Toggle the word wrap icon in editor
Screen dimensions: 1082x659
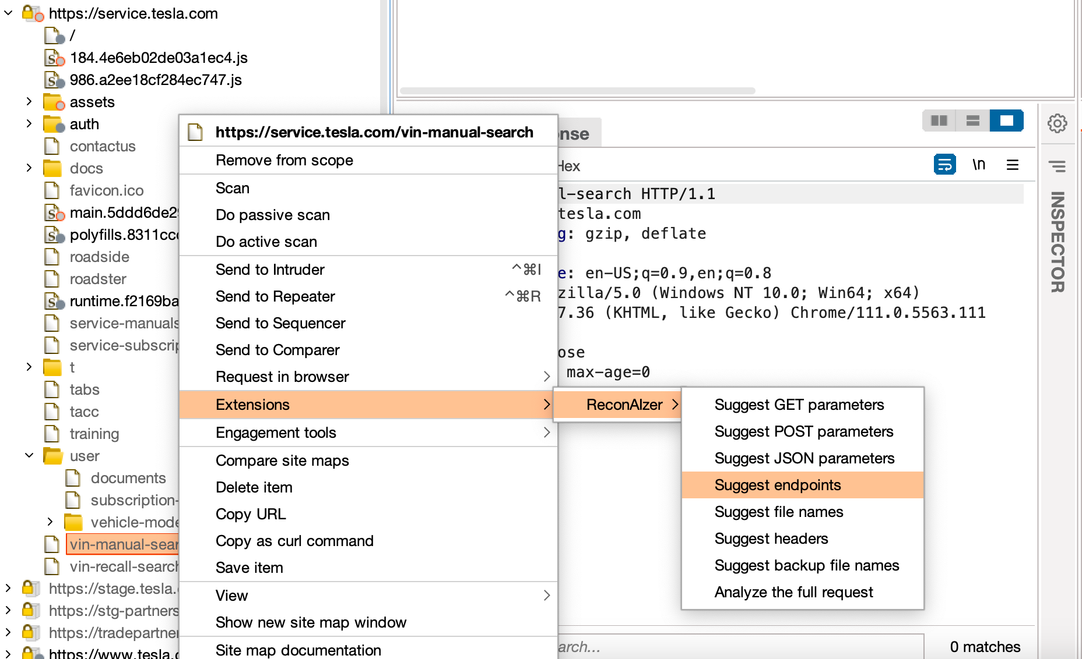click(x=944, y=165)
